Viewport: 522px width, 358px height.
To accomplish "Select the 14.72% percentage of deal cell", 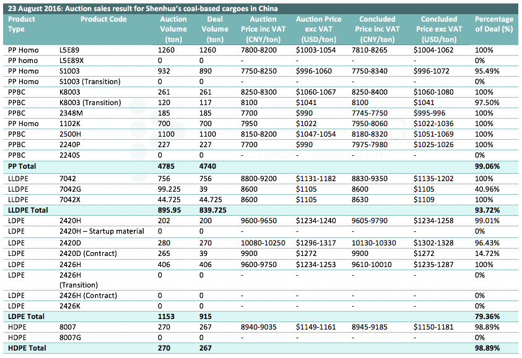I will click(487, 253).
